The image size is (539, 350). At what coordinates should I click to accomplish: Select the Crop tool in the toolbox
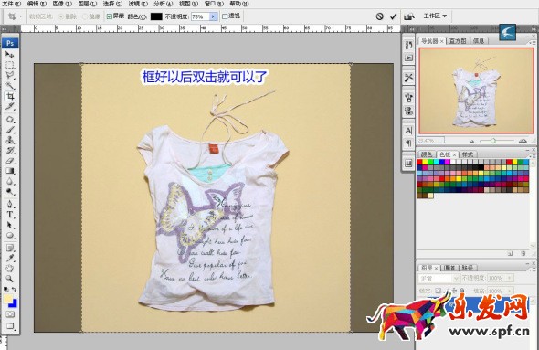pyautogui.click(x=10, y=96)
